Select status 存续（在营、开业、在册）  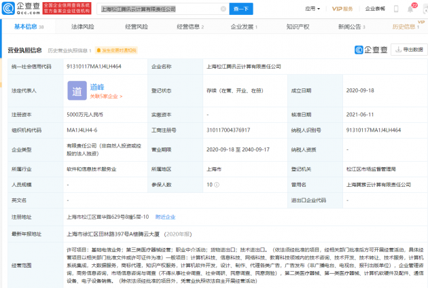point(235,90)
